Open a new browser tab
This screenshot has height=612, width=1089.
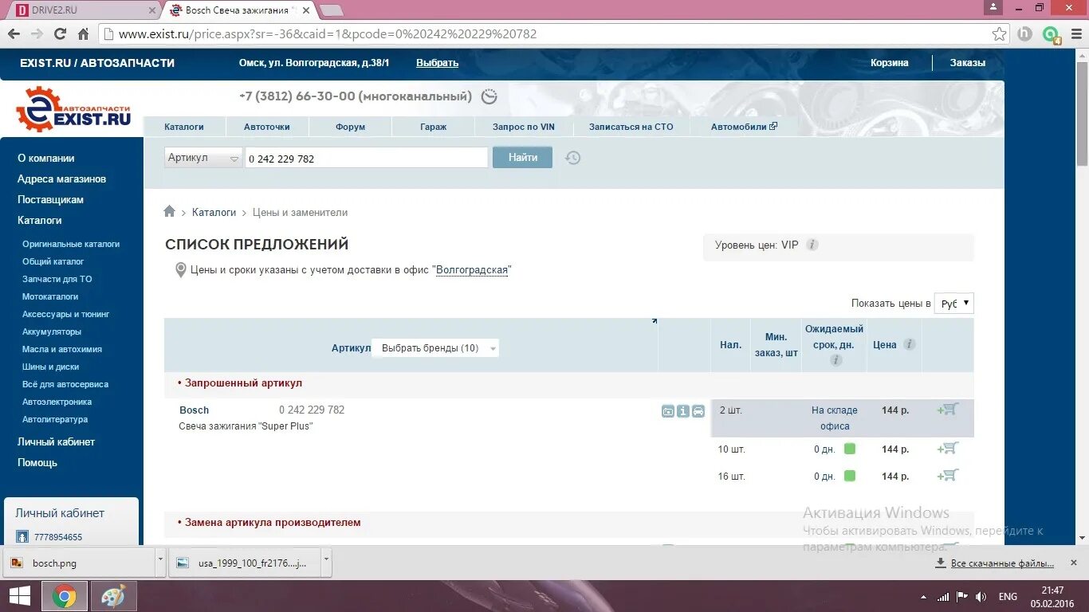coord(331,10)
